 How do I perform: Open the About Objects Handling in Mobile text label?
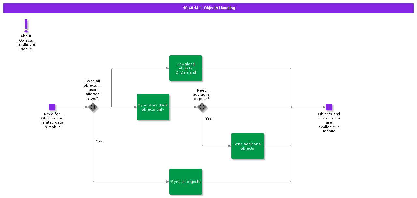(x=26, y=43)
